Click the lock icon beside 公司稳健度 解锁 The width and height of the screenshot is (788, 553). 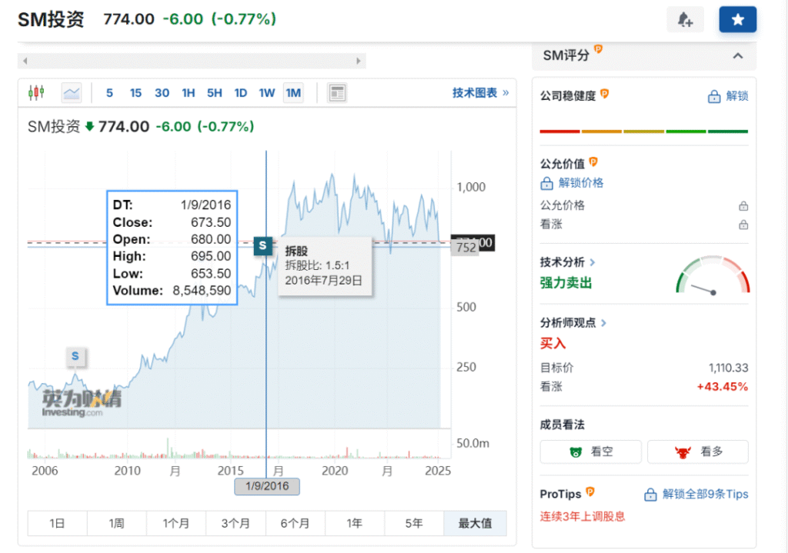click(x=715, y=96)
